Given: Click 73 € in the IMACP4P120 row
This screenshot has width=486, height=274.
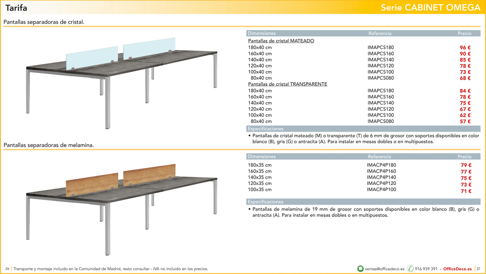Looking at the screenshot, I should [466, 185].
